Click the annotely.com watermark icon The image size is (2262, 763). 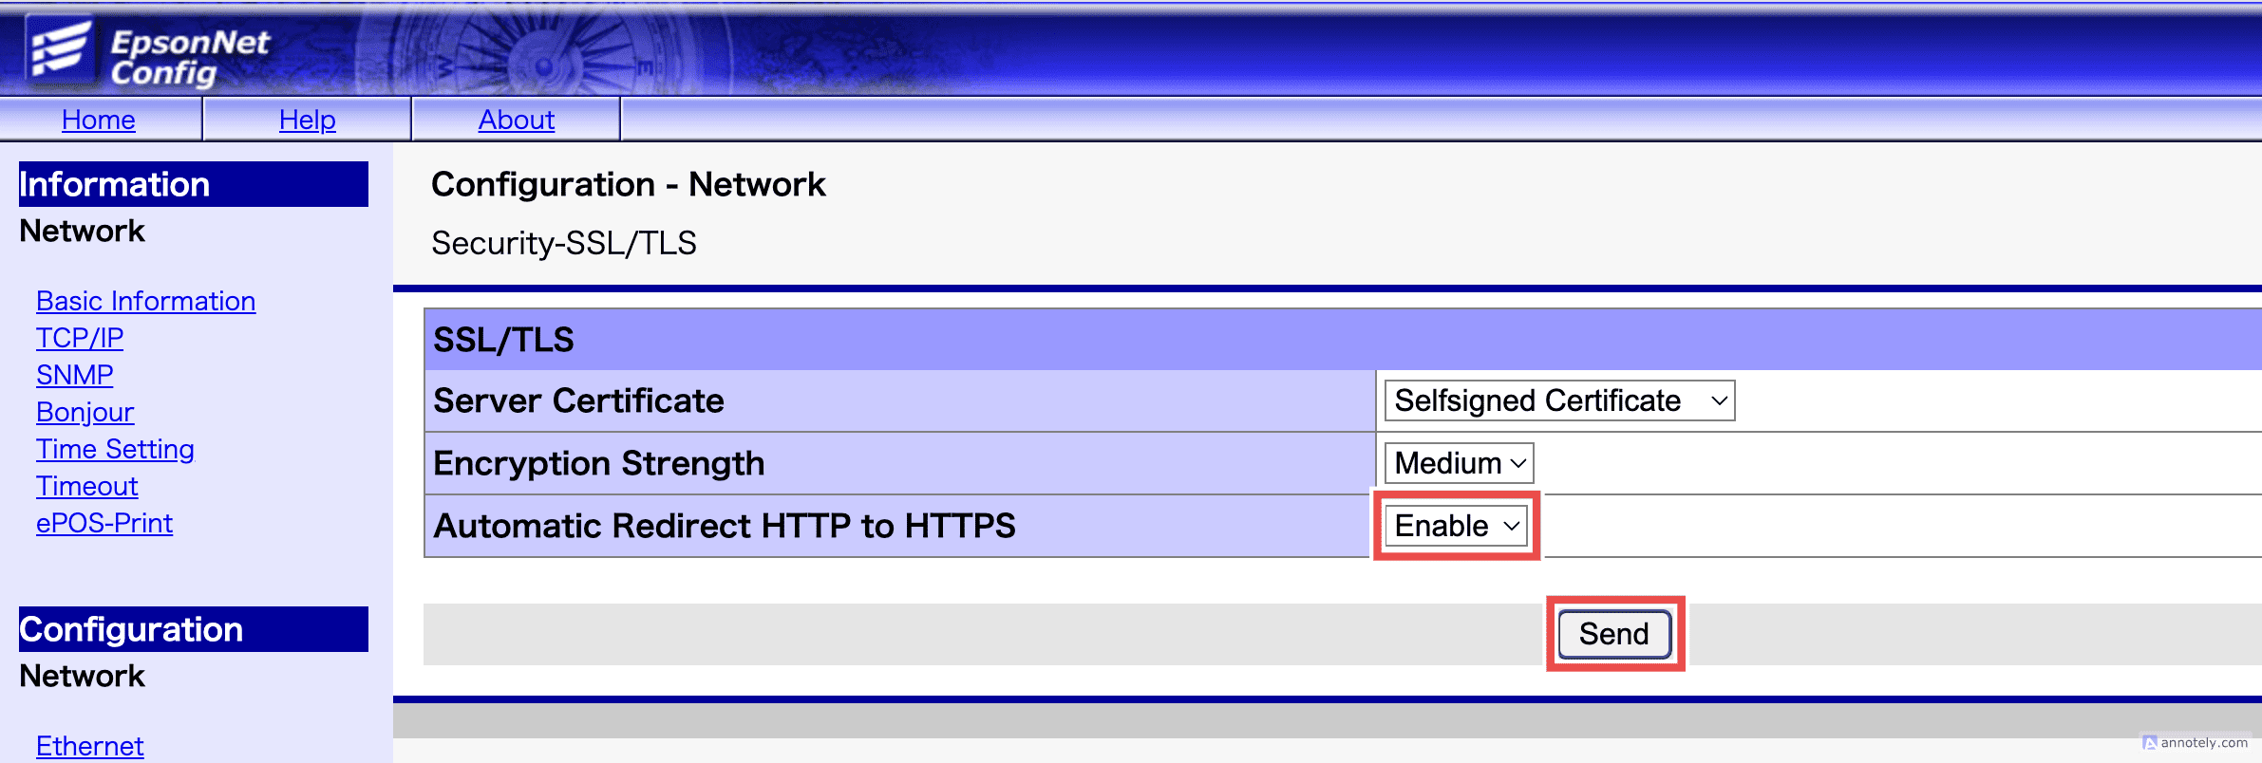click(x=2150, y=743)
